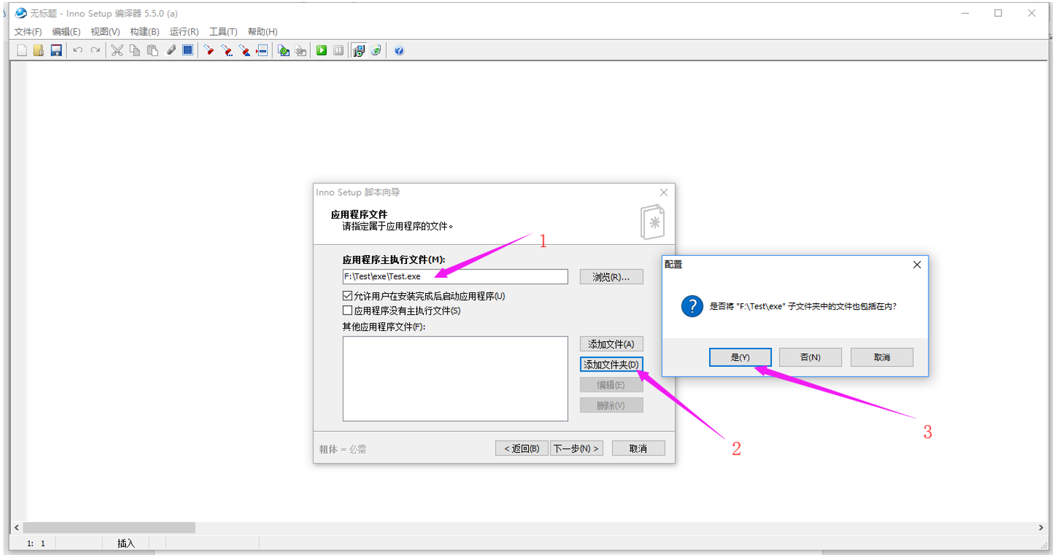Image resolution: width=1053 pixels, height=555 pixels.
Task: Open the 工具(T) menu
Action: click(x=223, y=32)
